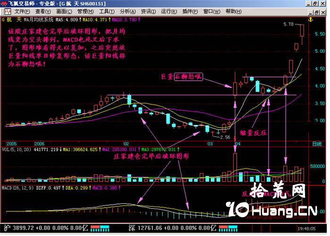Click the MA5:4.809 value label
330x236 pixels.
click(x=68, y=20)
